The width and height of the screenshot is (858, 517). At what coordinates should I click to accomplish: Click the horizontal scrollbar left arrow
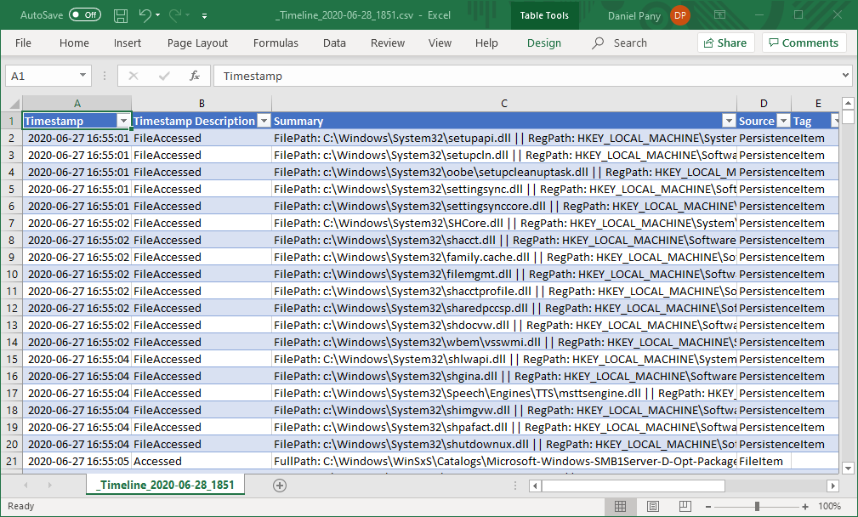coord(535,486)
